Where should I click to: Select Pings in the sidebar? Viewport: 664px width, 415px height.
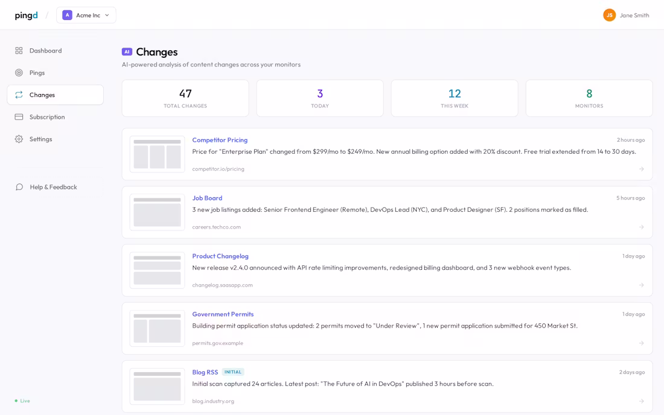pyautogui.click(x=37, y=72)
